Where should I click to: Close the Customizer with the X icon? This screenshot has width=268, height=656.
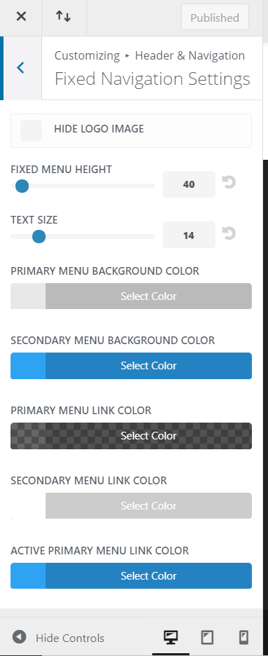(21, 17)
